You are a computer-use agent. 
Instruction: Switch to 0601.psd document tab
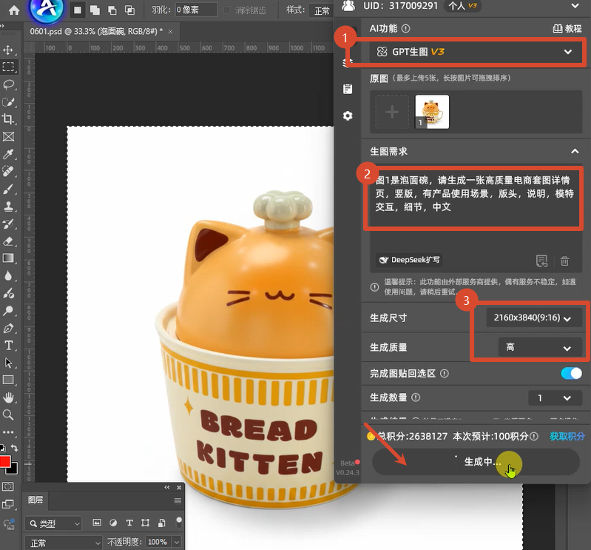[96, 31]
